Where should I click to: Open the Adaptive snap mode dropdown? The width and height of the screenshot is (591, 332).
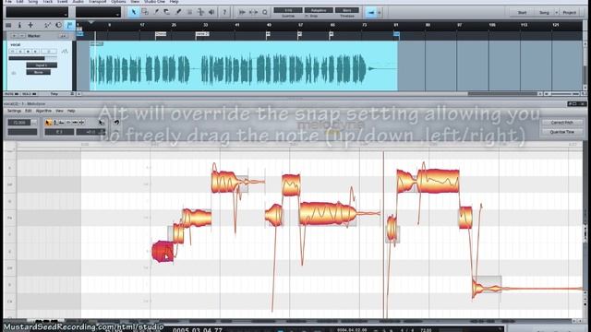[x=319, y=10]
